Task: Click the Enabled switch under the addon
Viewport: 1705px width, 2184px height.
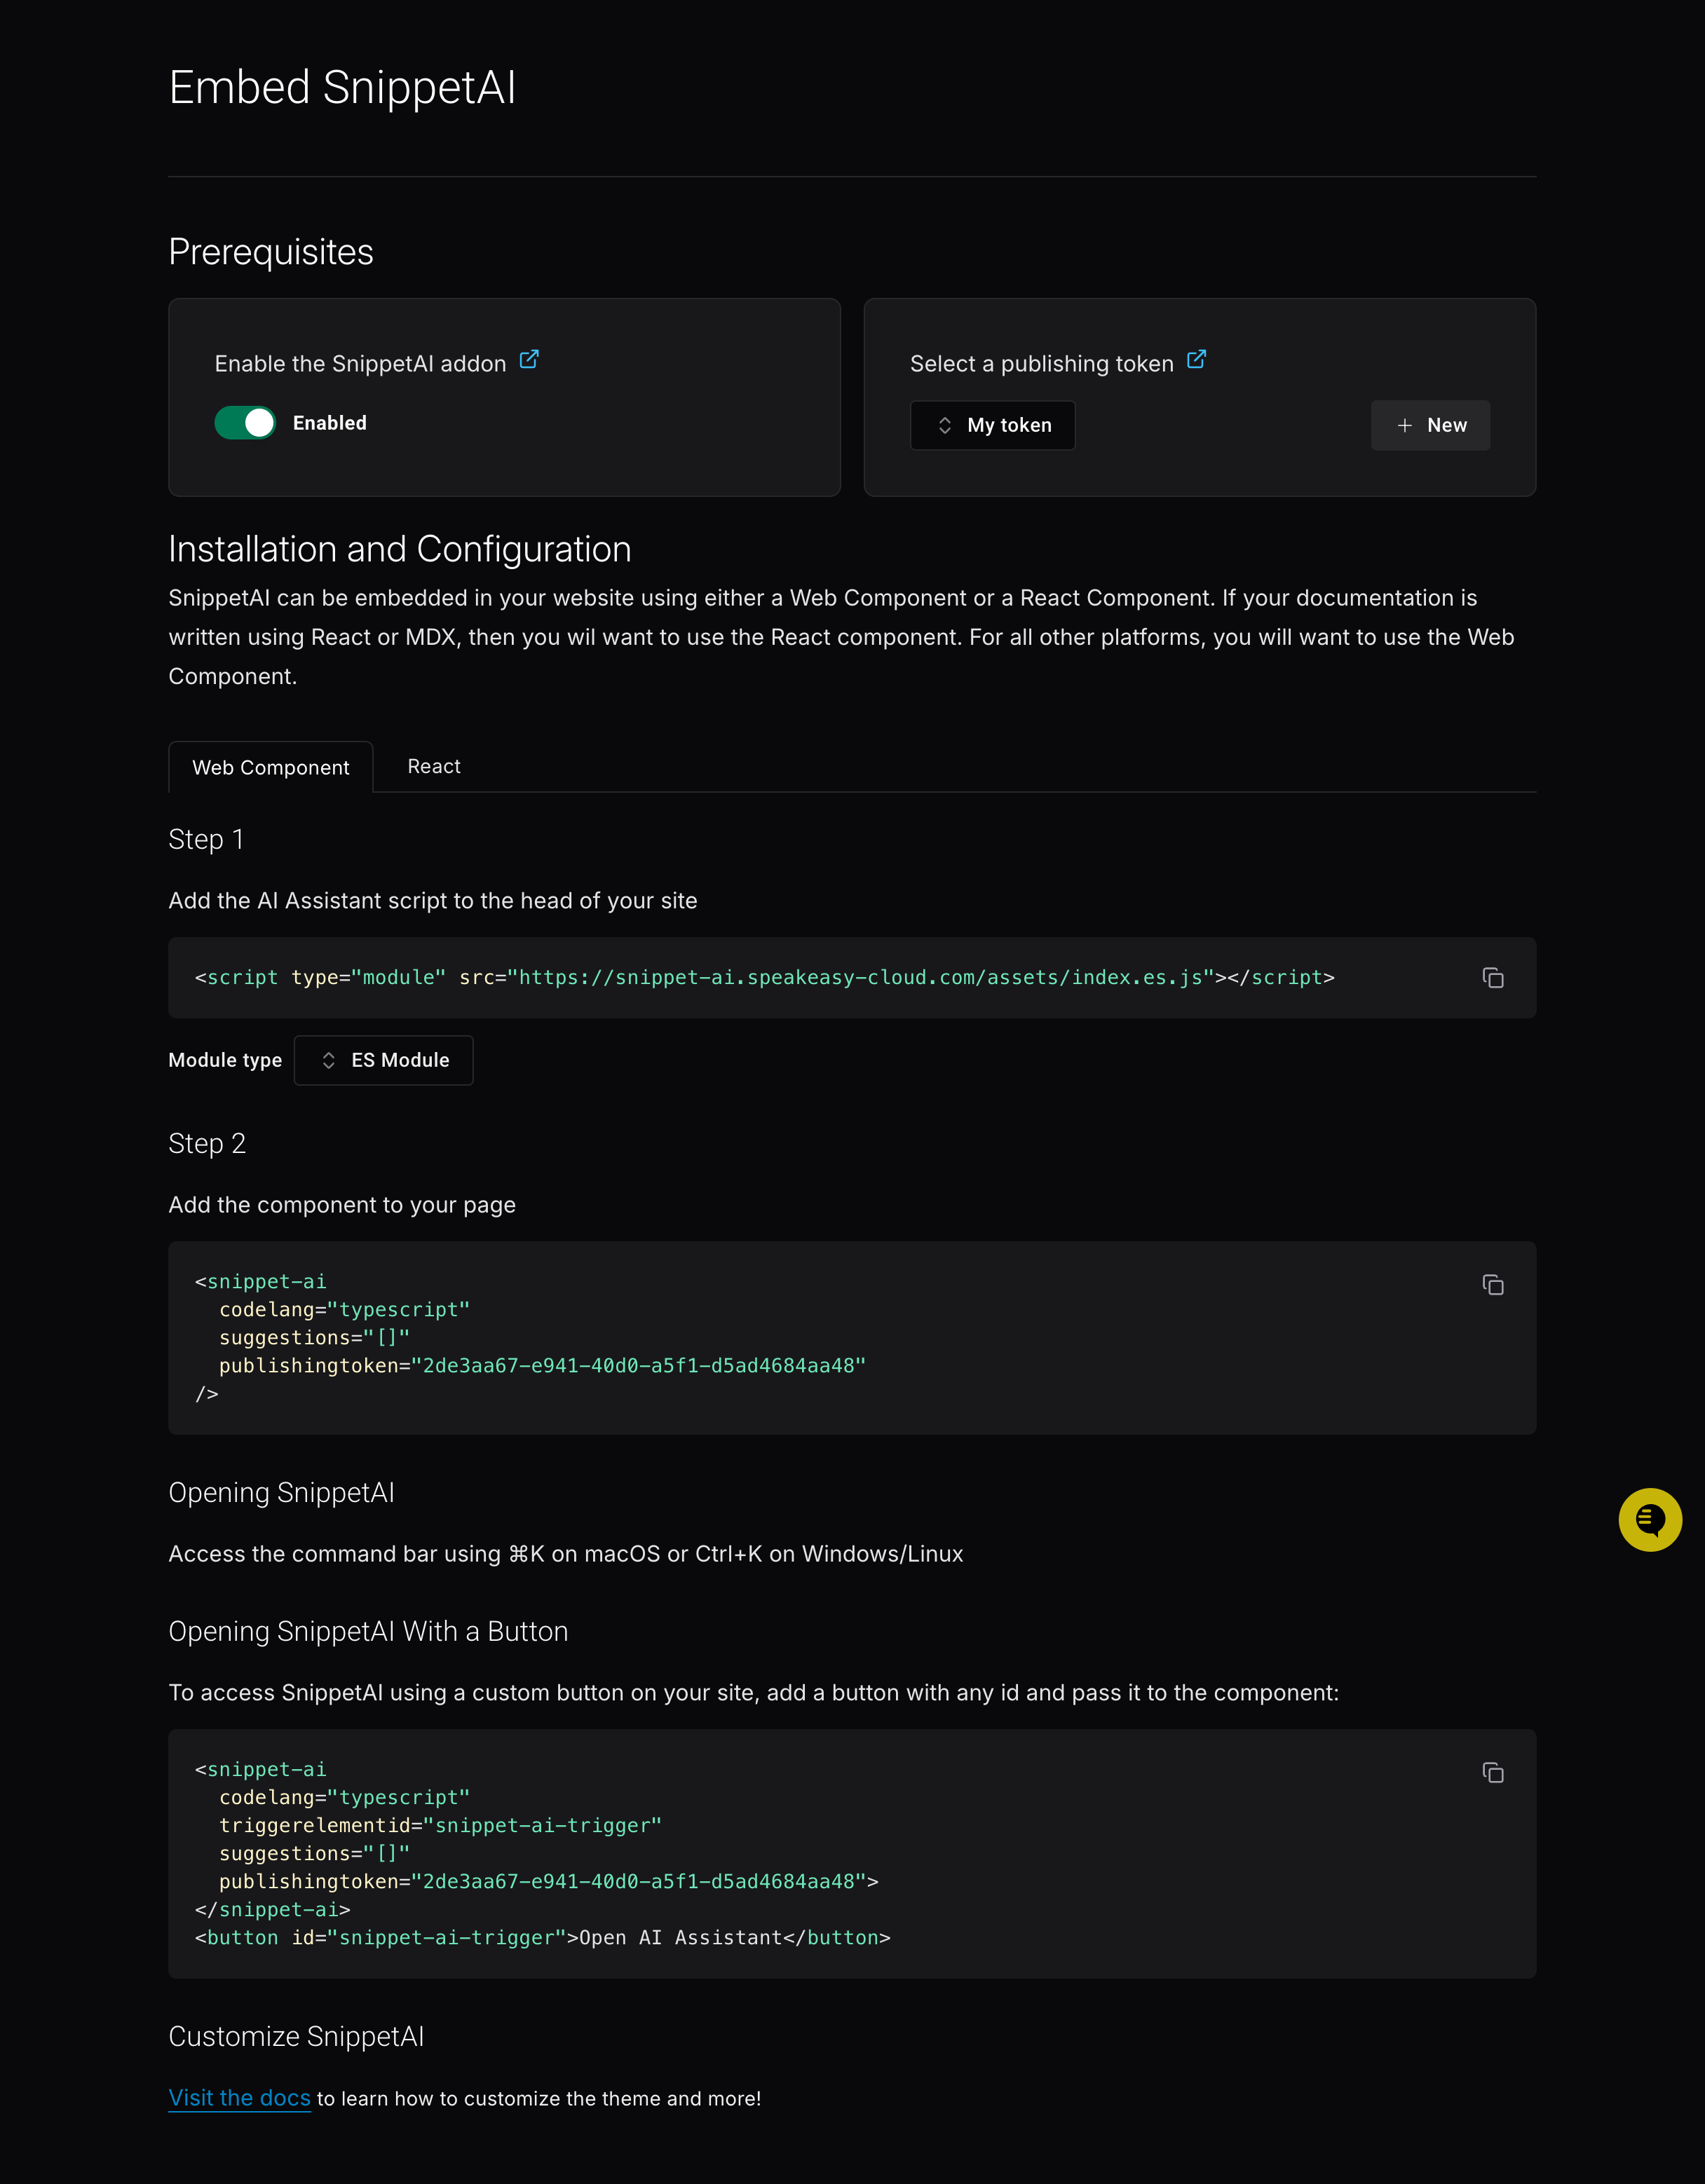Action: tap(245, 422)
